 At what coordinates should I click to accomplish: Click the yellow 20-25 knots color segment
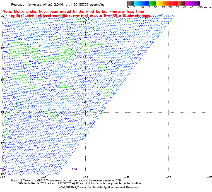[160, 3]
